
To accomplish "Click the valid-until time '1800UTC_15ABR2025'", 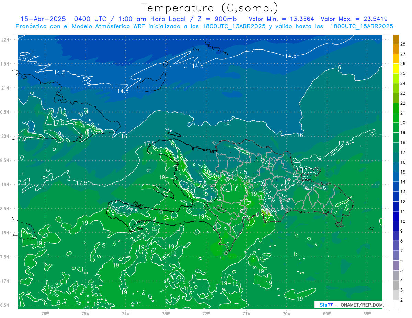I will (361, 26).
